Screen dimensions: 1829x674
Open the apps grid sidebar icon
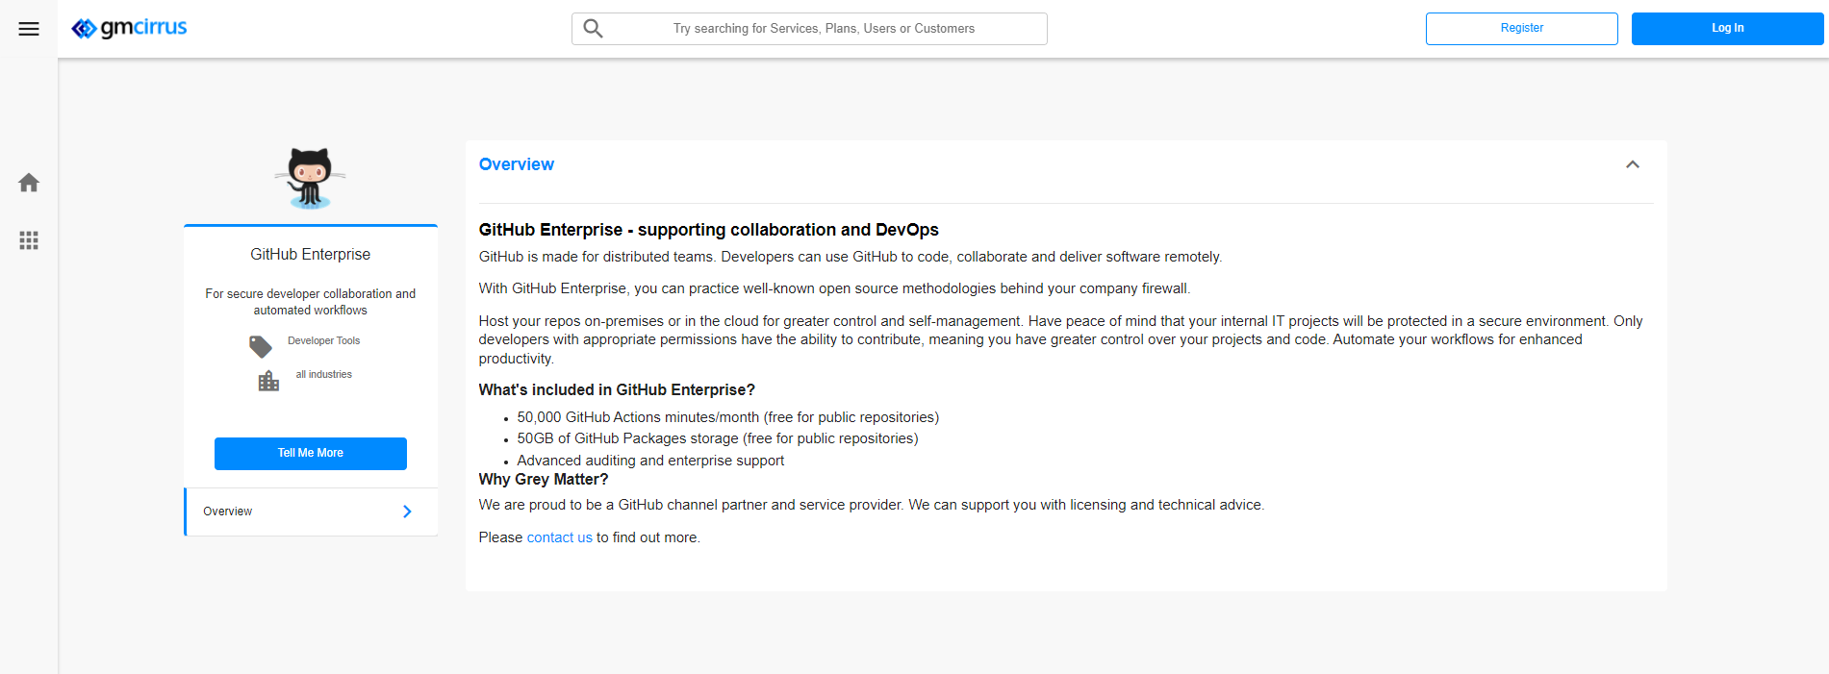[29, 240]
